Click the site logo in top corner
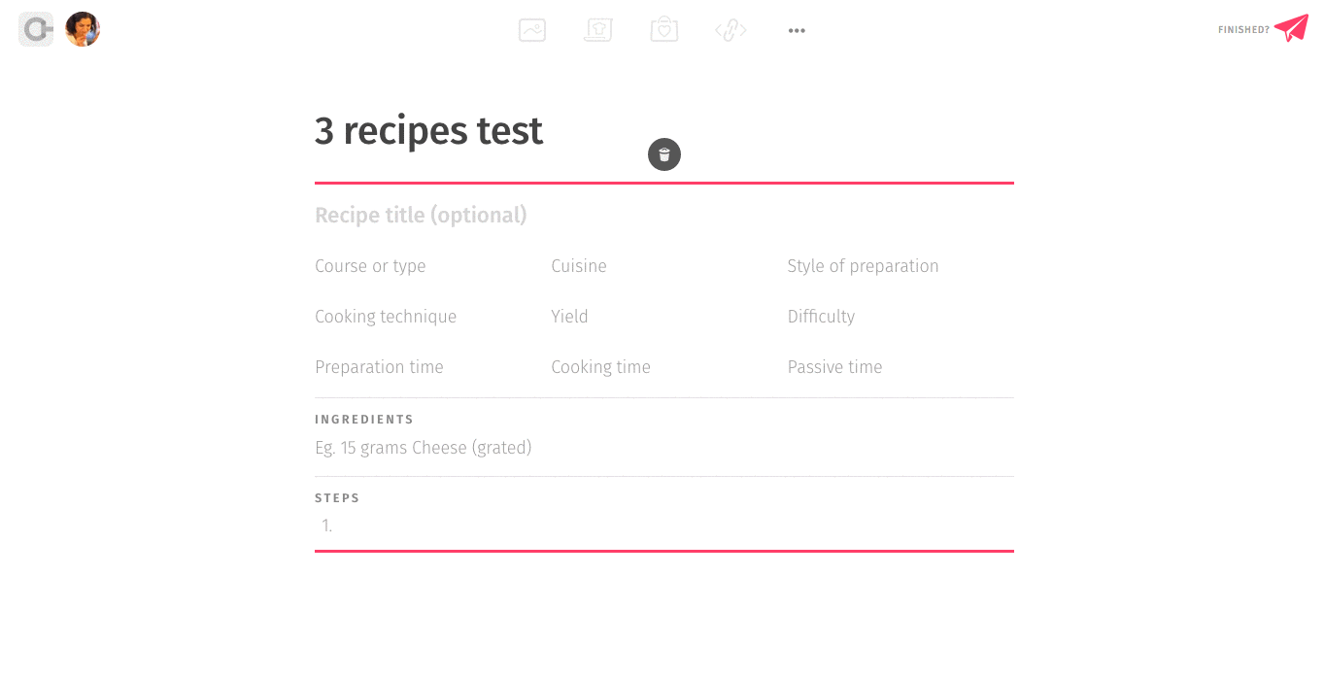This screenshot has width=1325, height=678. point(36,29)
